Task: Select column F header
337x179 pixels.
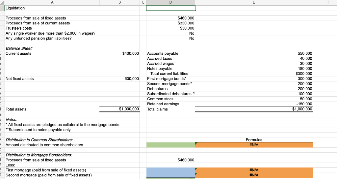Action: 328,2
